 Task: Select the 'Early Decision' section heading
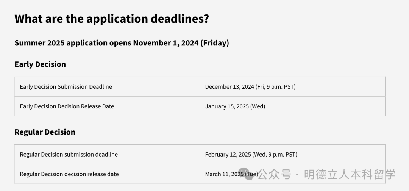pyautogui.click(x=40, y=64)
